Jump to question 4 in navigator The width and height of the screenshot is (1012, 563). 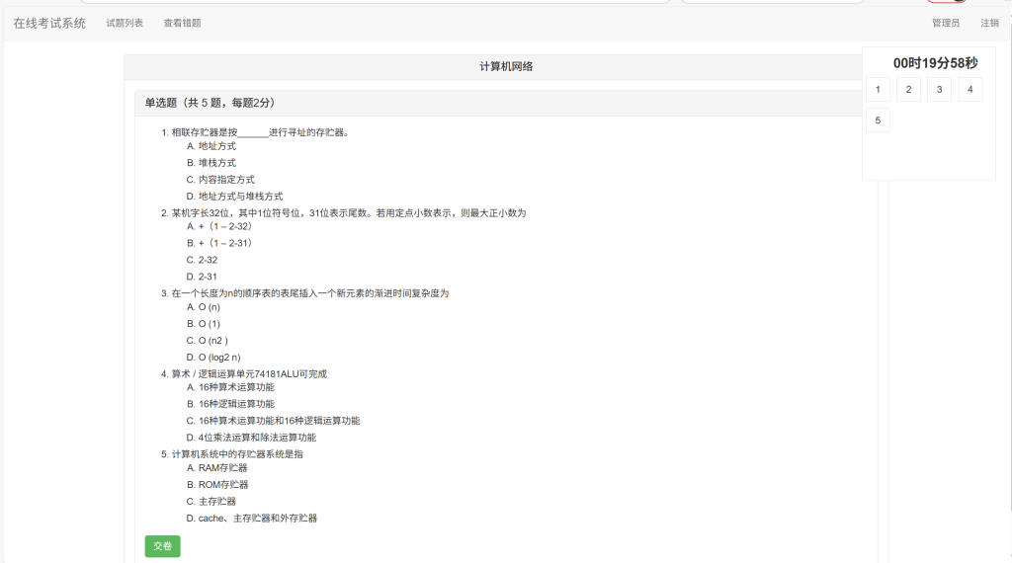tap(970, 90)
